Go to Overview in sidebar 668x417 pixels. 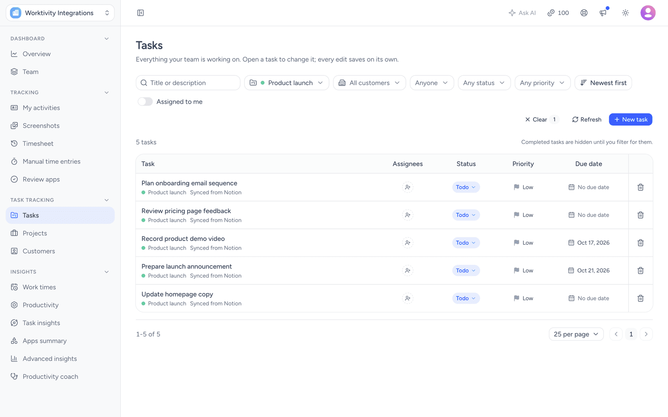(60, 54)
